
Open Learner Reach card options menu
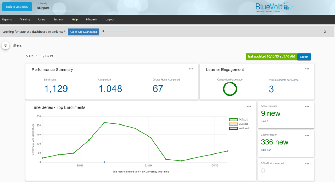[x=307, y=135]
